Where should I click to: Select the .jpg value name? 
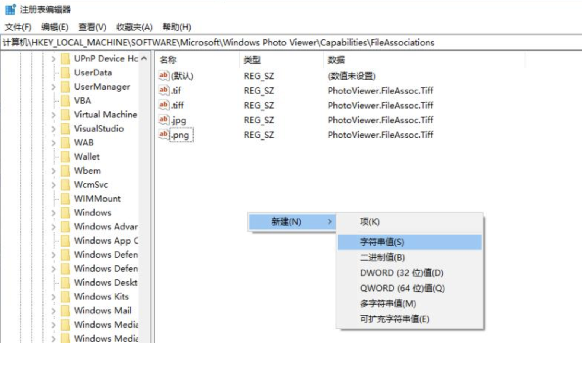pyautogui.click(x=179, y=120)
